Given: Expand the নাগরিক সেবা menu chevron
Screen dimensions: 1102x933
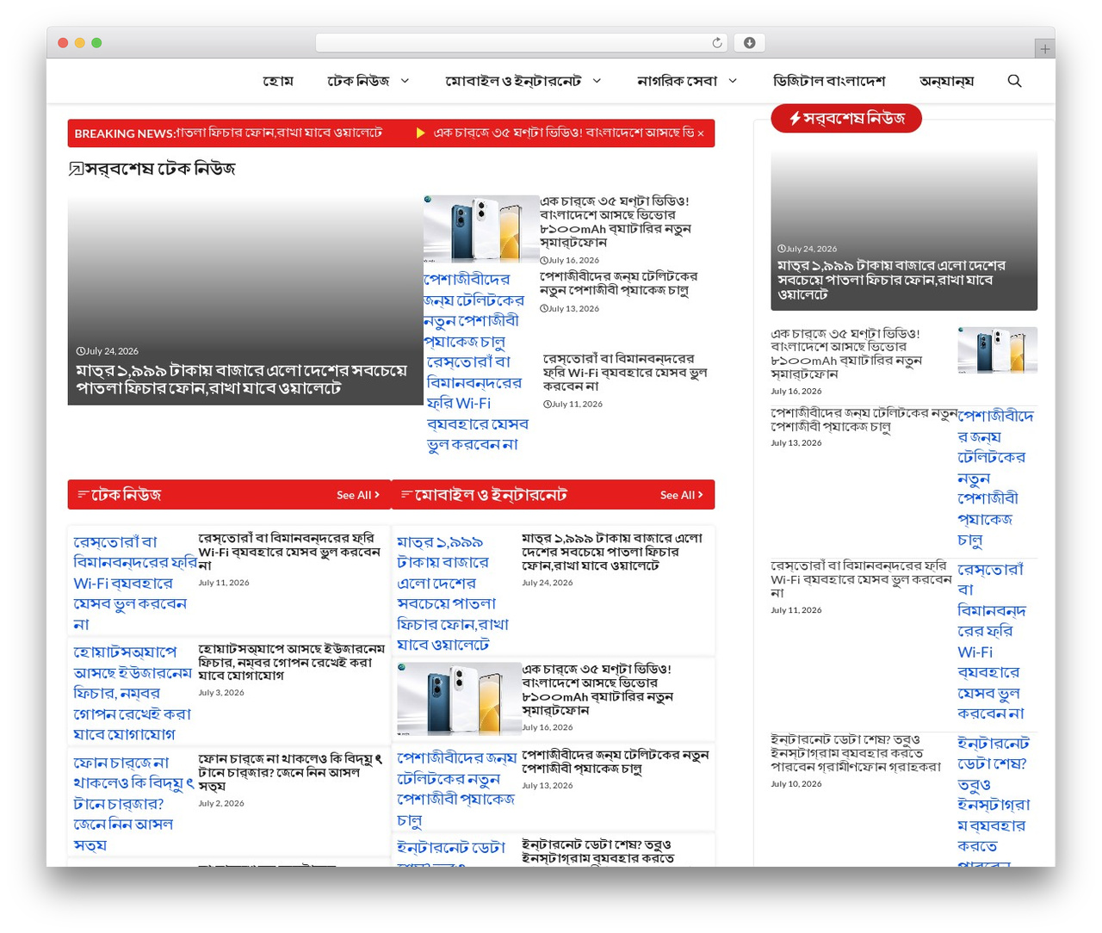Looking at the screenshot, I should 733,81.
